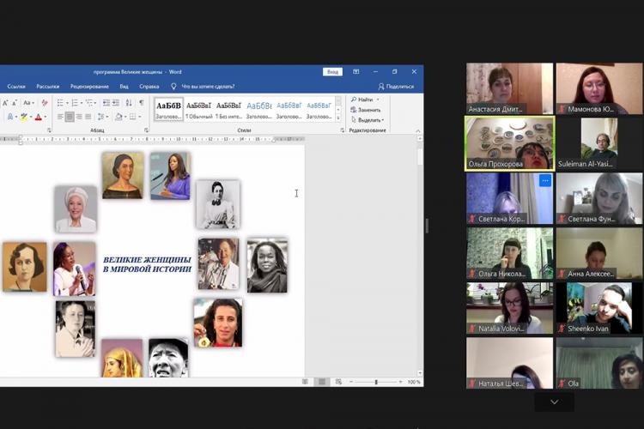644x429 pixels.
Task: Toggle center paragraph alignment
Action: (70, 117)
